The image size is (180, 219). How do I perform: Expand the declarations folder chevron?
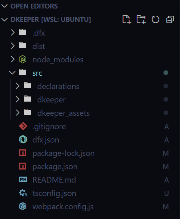point(17,86)
